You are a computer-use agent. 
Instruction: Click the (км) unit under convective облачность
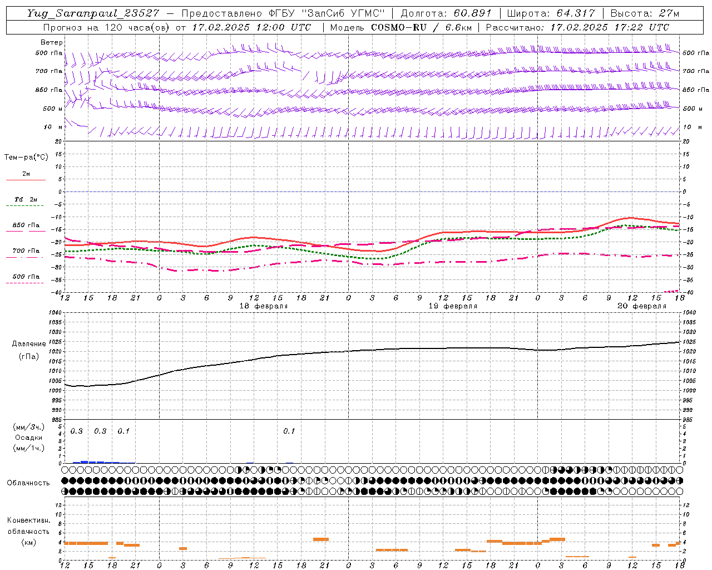click(28, 542)
